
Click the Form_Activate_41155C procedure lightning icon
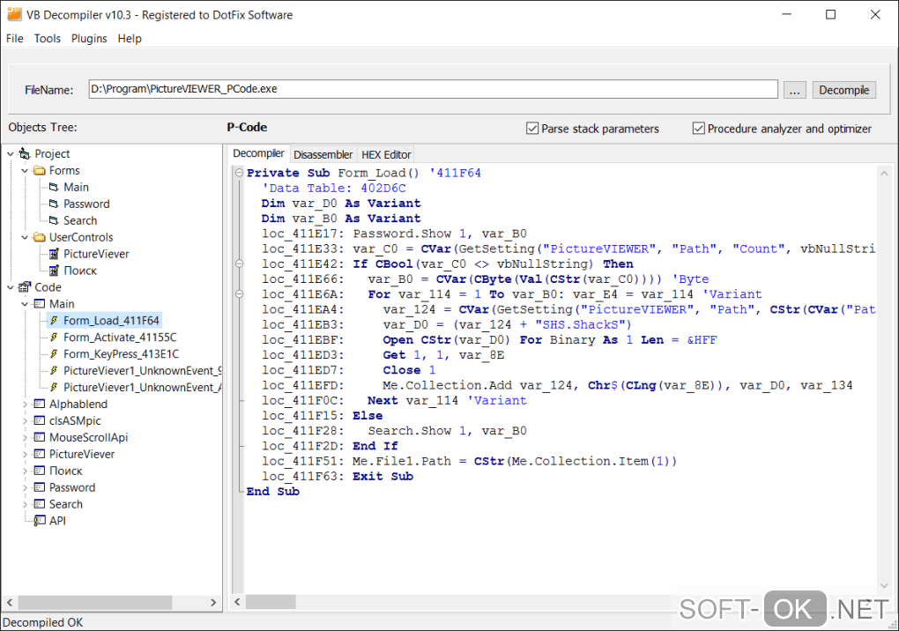click(54, 338)
